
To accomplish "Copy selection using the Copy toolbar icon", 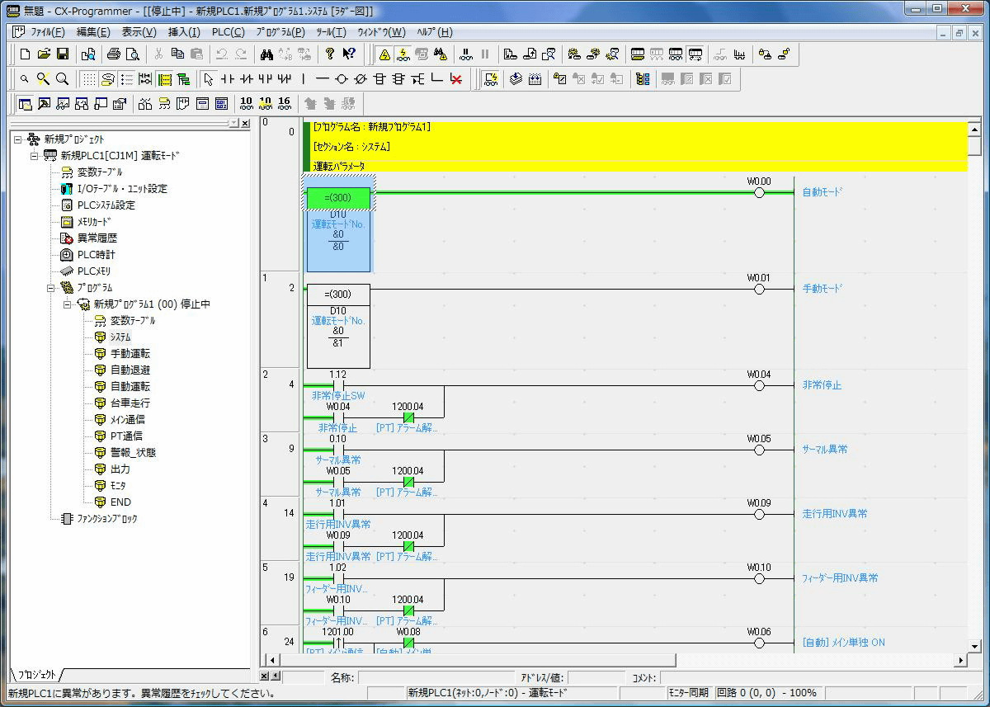I will (x=177, y=54).
